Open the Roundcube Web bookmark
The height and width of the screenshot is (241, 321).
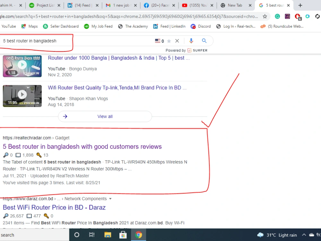coord(282,26)
